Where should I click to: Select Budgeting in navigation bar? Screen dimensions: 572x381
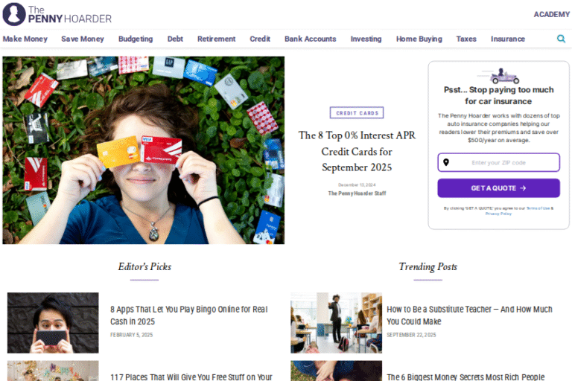click(136, 39)
